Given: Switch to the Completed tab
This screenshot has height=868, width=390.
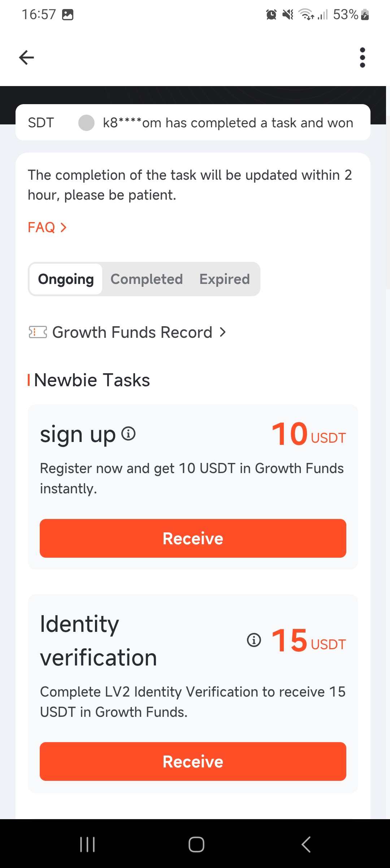Looking at the screenshot, I should tap(147, 279).
